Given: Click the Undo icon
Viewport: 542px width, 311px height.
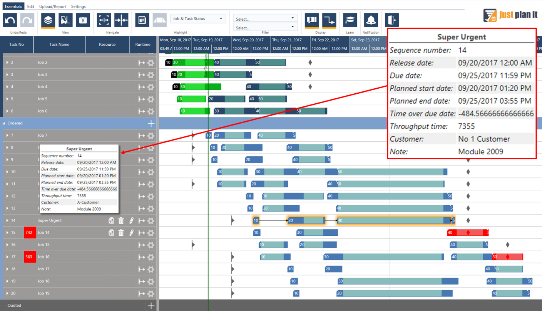Looking at the screenshot, I should [x=10, y=19].
